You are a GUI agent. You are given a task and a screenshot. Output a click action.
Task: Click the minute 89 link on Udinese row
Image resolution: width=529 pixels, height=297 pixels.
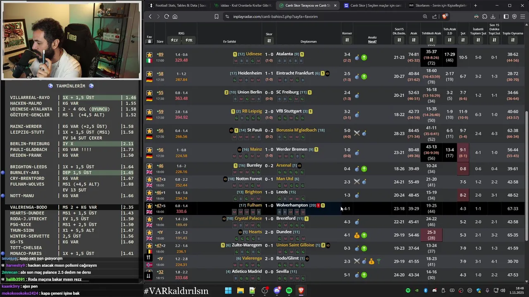pyautogui.click(x=160, y=54)
